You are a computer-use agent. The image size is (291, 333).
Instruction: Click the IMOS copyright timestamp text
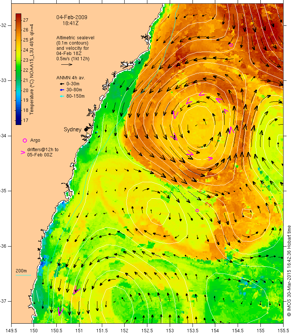coord(289,271)
